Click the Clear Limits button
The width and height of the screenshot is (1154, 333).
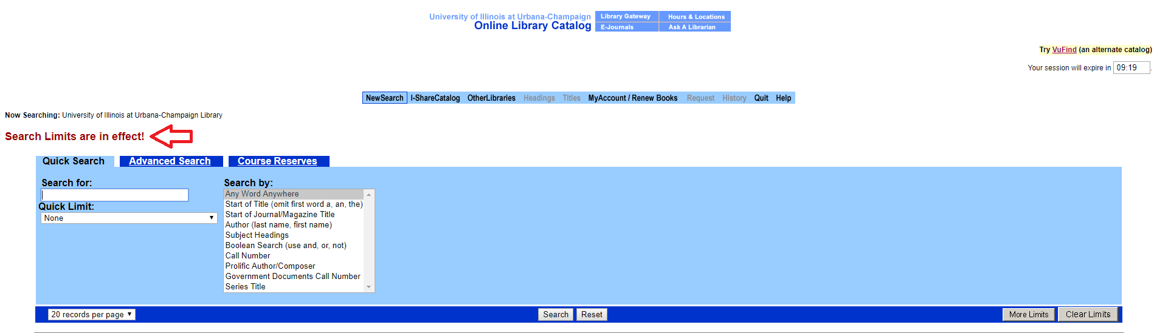coord(1088,314)
